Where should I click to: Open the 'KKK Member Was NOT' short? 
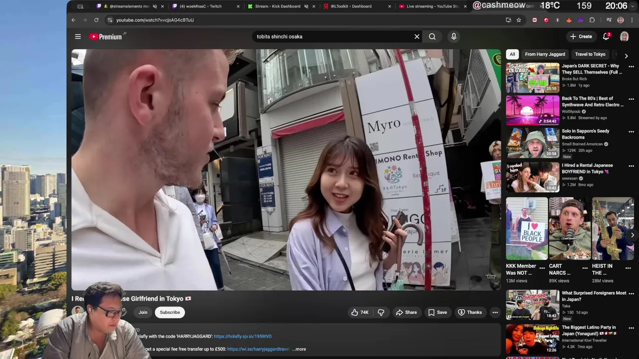pyautogui.click(x=527, y=228)
